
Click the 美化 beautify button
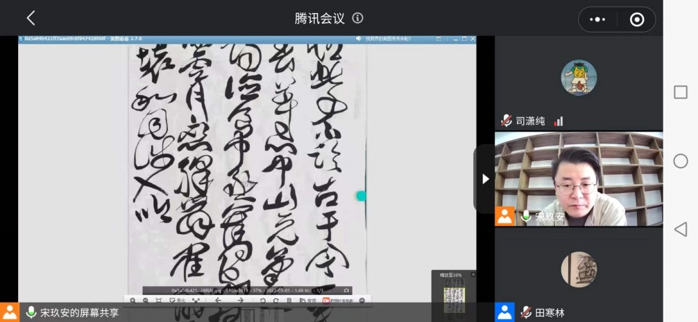[176, 301]
